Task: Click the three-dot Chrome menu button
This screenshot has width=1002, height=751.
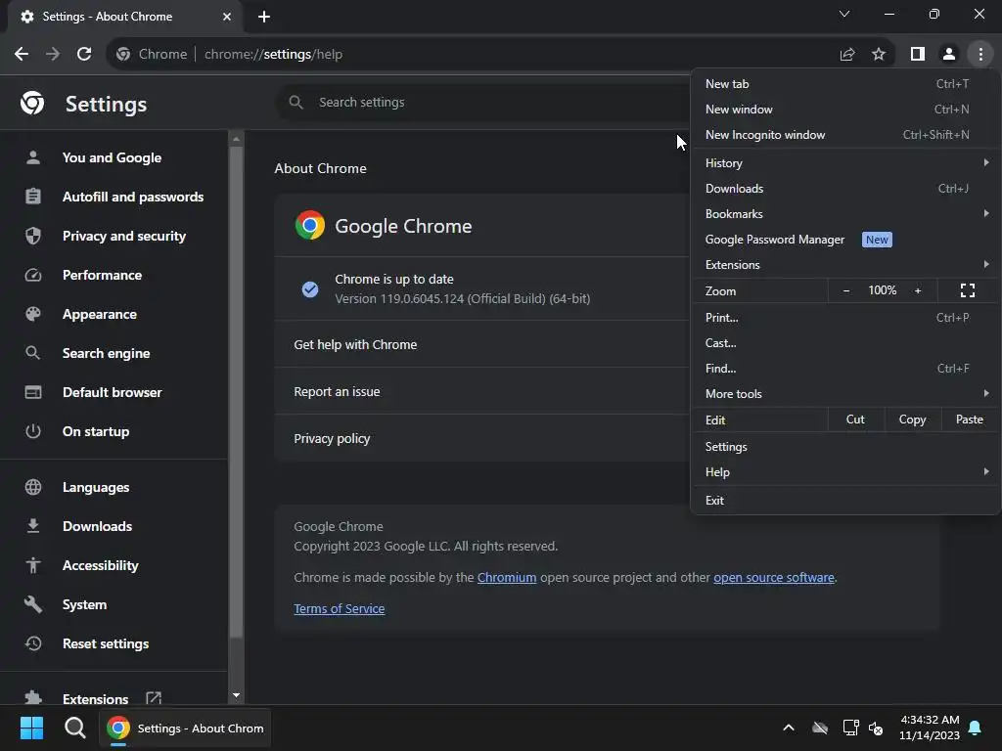Action: (x=980, y=55)
